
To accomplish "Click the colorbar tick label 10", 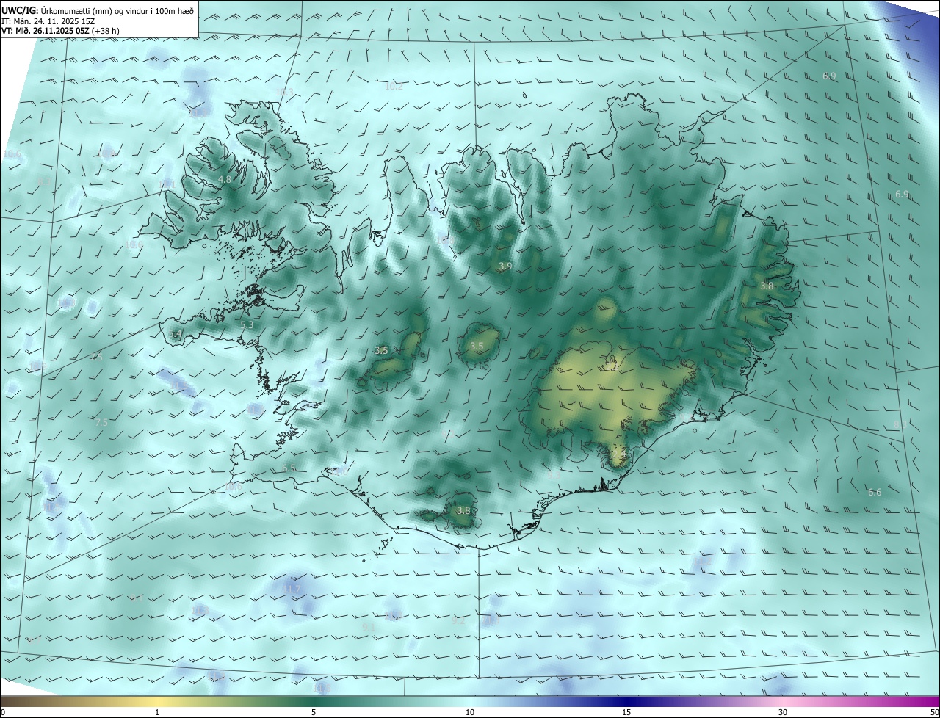I will coord(470,712).
